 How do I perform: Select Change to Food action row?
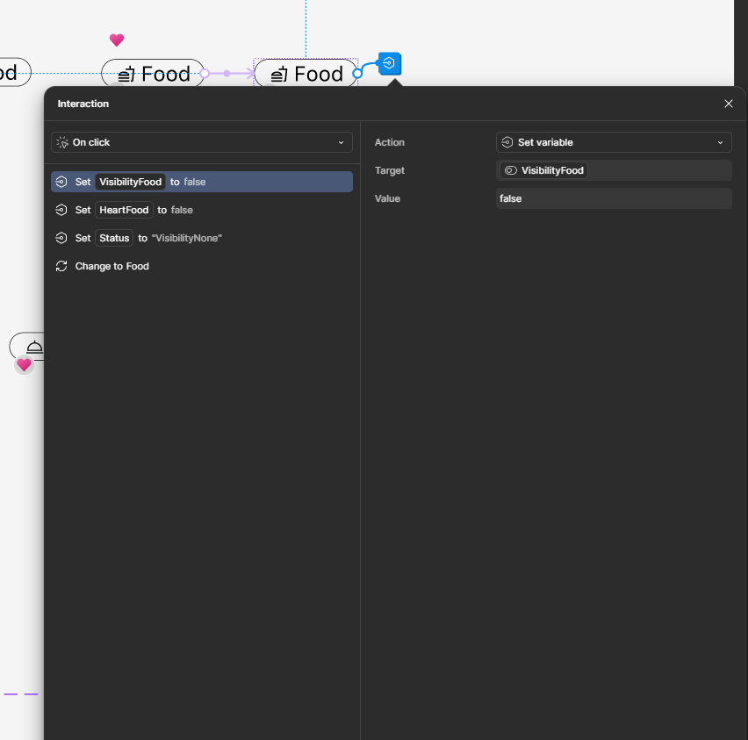point(201,266)
